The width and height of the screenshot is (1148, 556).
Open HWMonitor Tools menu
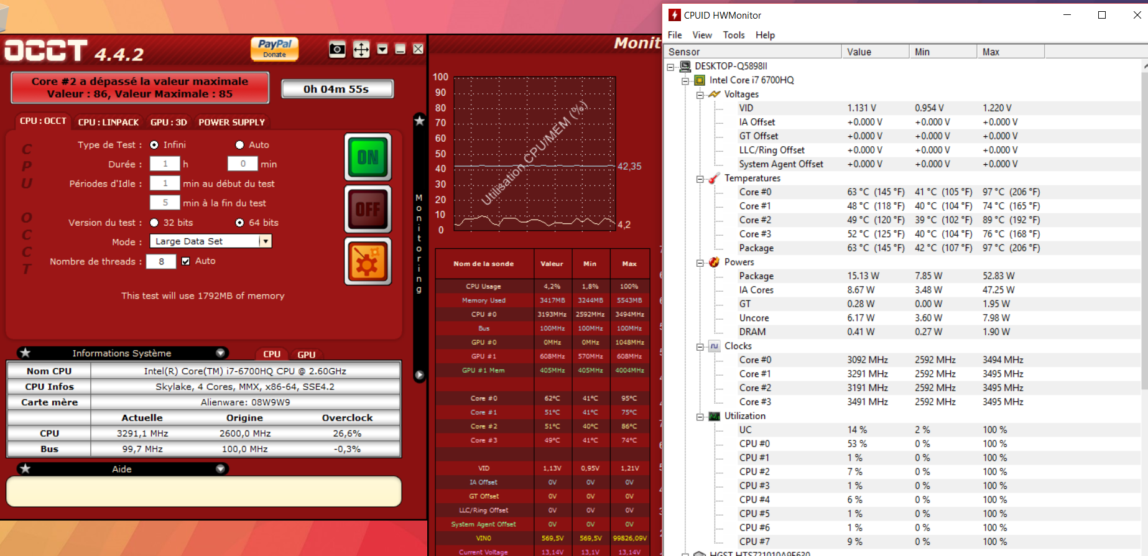734,35
